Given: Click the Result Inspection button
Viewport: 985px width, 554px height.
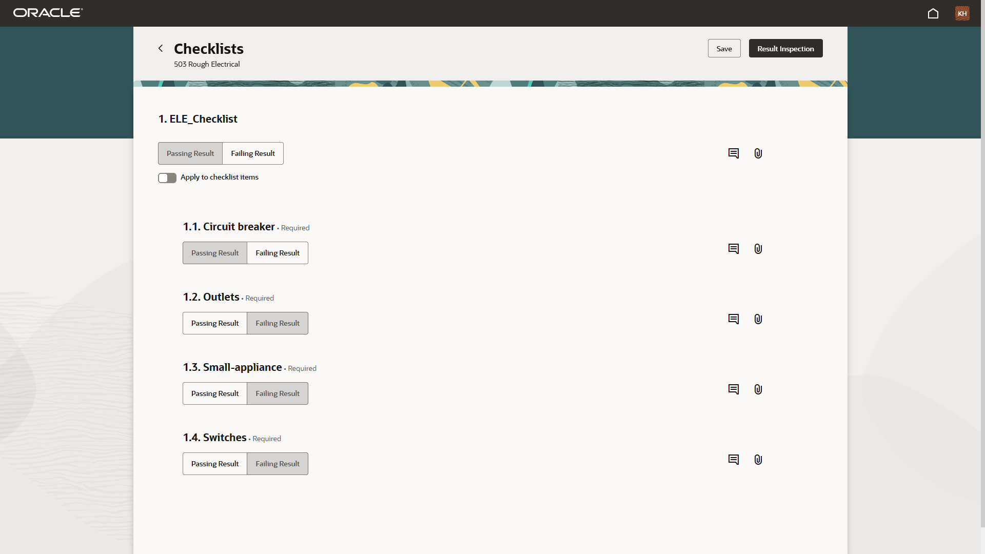Looking at the screenshot, I should (x=785, y=48).
